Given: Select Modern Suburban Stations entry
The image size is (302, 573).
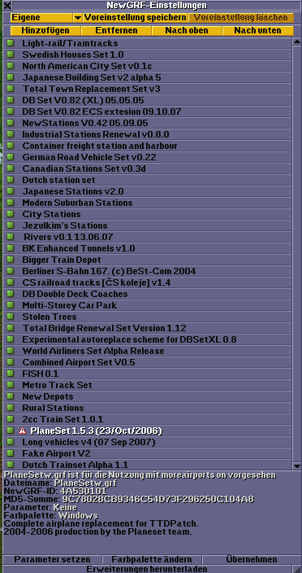Looking at the screenshot, I should pyautogui.click(x=147, y=203).
